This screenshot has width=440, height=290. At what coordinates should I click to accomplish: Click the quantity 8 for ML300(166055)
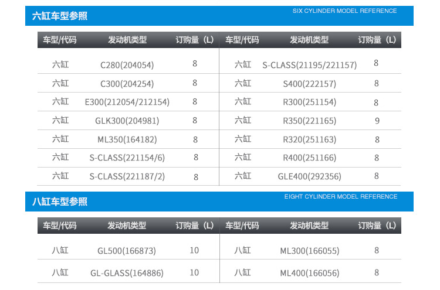(x=377, y=250)
